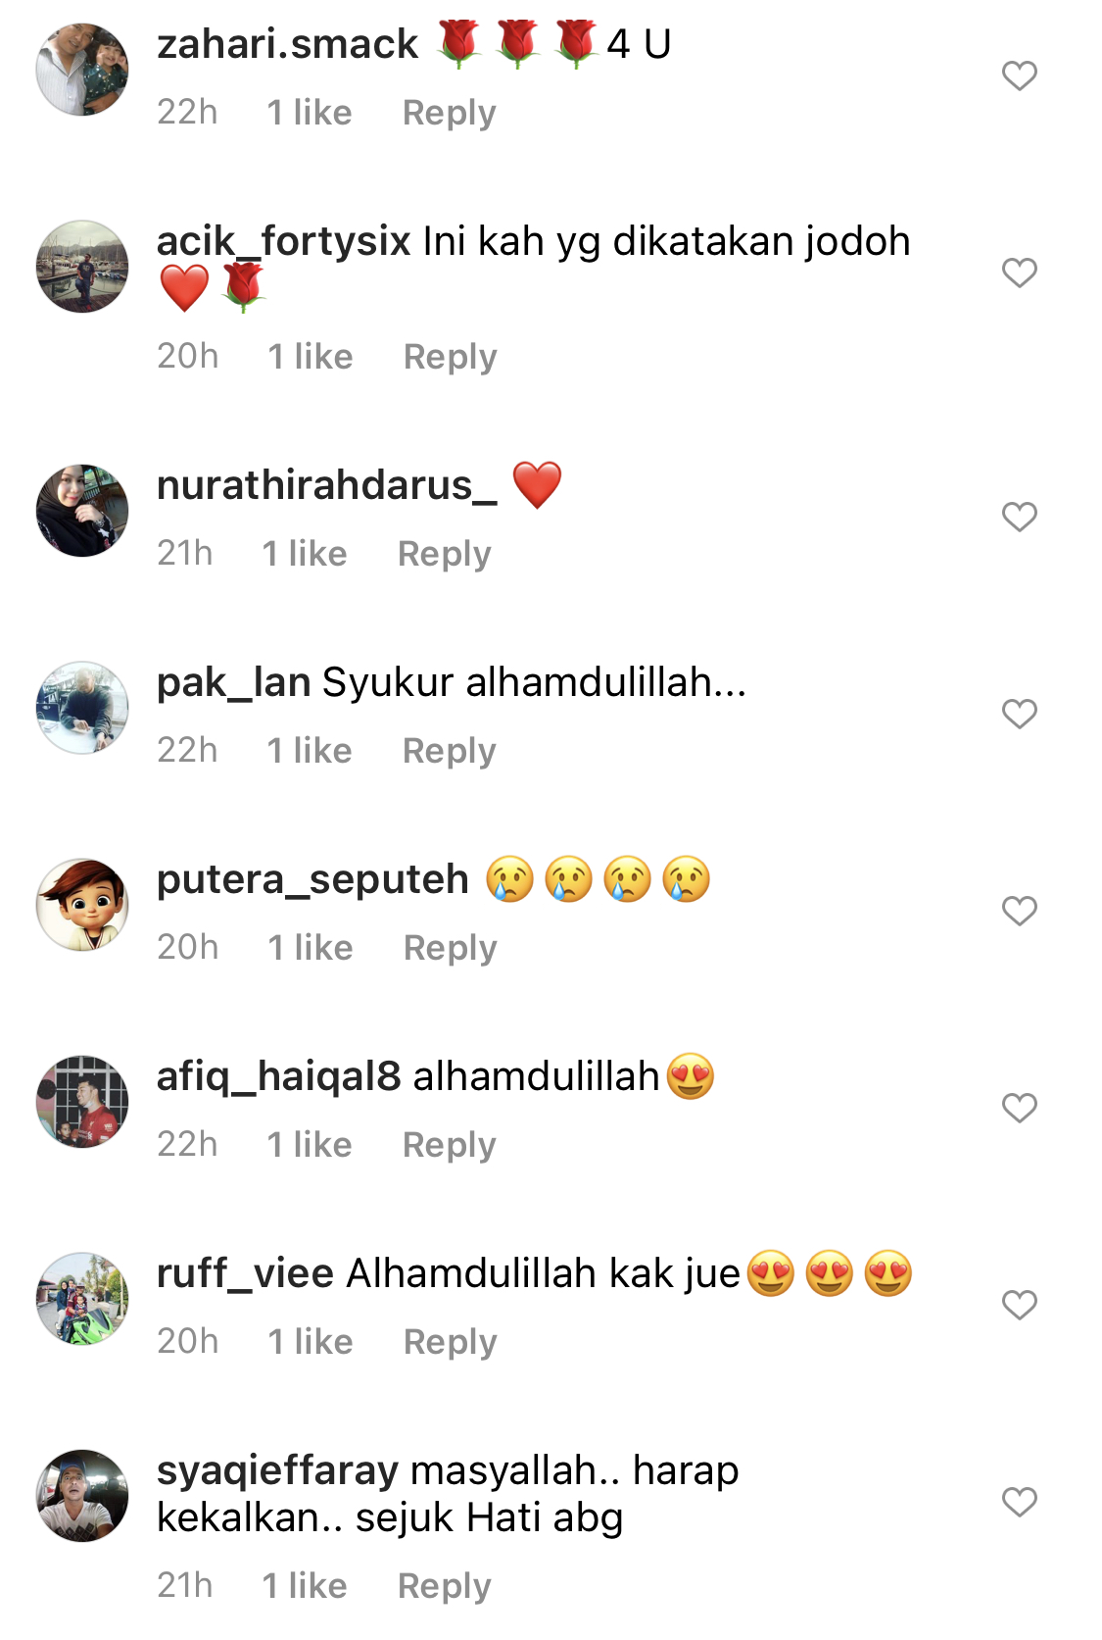Viewport: 1102px width, 1640px height.
Task: Like putera_seputeh's crying emoji comment
Action: tap(1019, 911)
